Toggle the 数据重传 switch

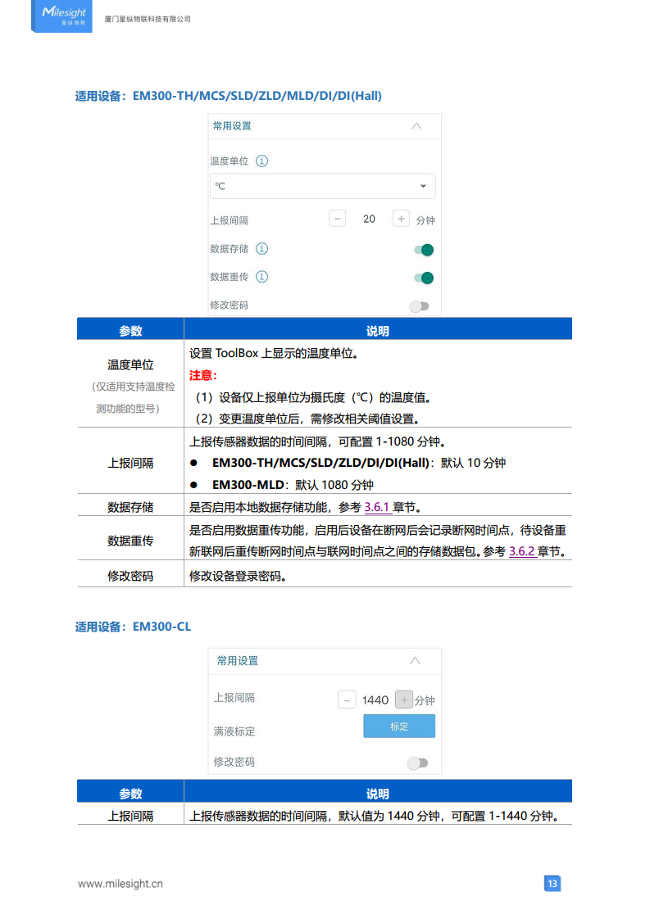[x=424, y=278]
